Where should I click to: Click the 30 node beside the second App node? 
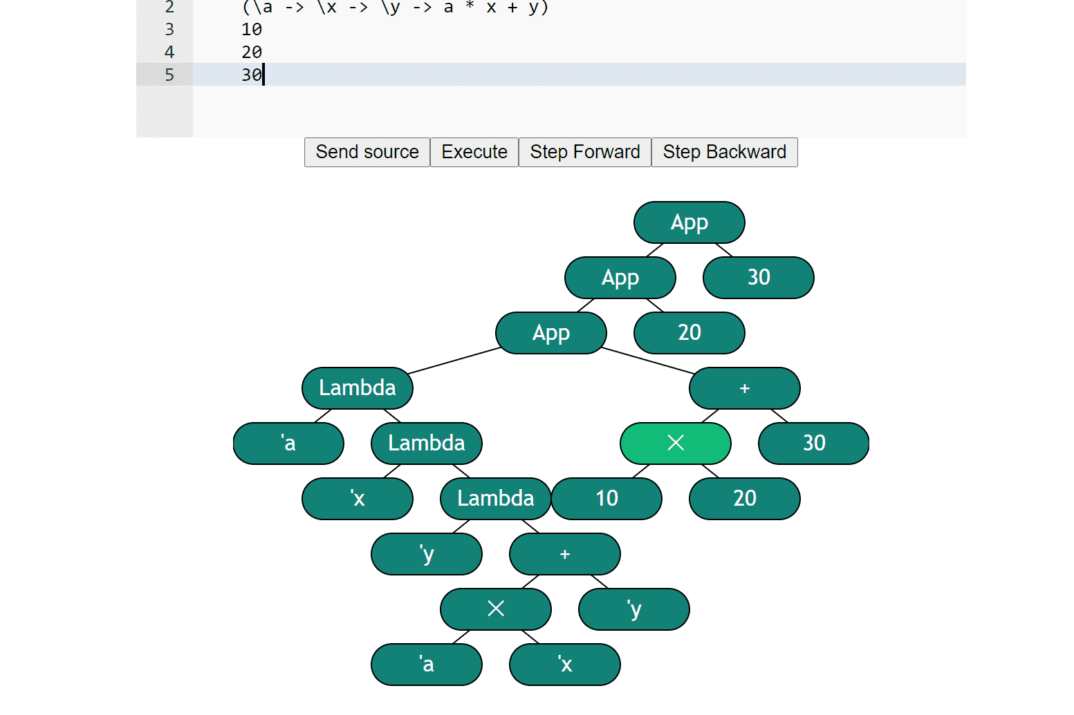click(758, 278)
